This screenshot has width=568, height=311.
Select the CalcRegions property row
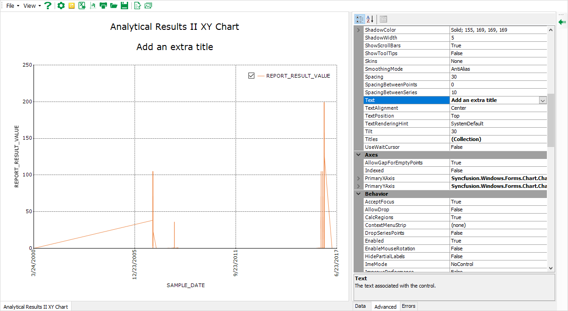click(455, 217)
